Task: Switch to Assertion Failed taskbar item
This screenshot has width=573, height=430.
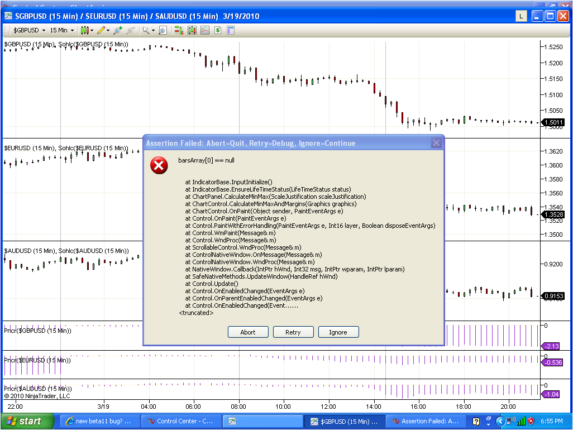Action: pos(427,421)
